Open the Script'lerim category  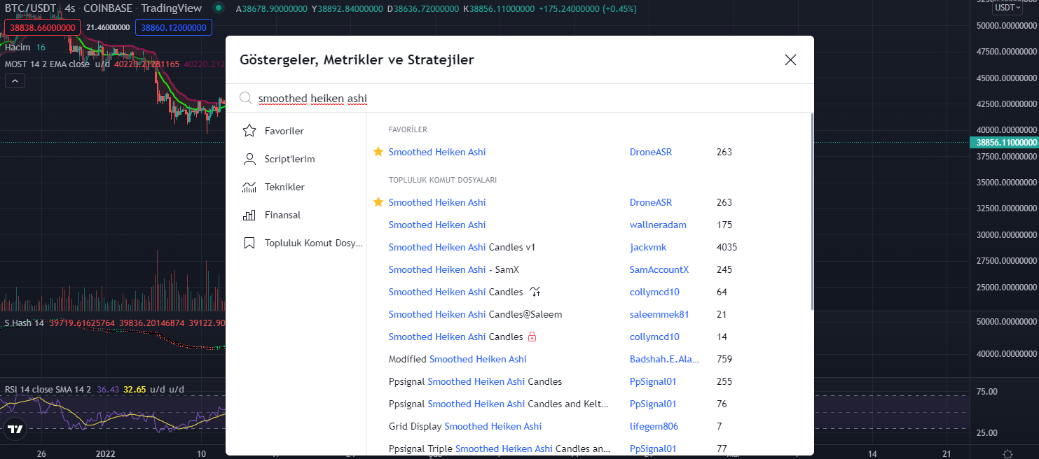click(296, 159)
